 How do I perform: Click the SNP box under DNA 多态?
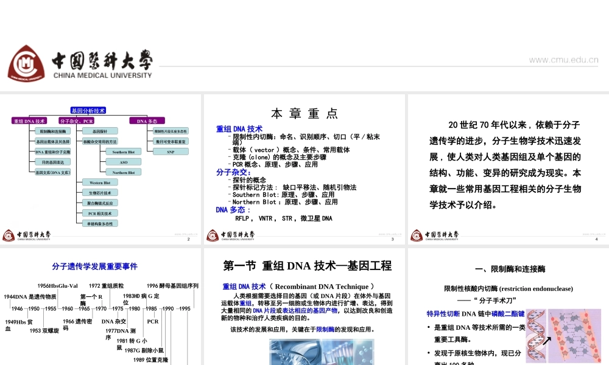pos(171,151)
